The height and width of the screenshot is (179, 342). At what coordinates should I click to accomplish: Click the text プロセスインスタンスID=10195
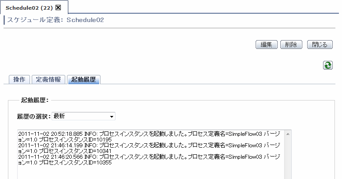tap(75, 140)
